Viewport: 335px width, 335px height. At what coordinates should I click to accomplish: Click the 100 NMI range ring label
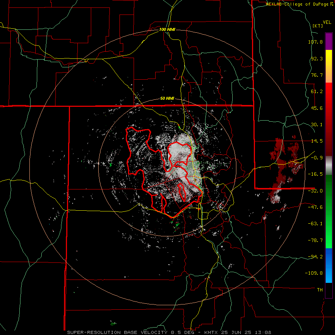(167, 29)
